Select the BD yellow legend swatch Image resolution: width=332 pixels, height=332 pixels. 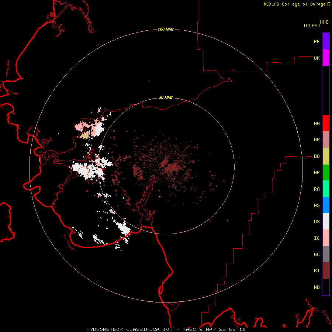coord(326,156)
